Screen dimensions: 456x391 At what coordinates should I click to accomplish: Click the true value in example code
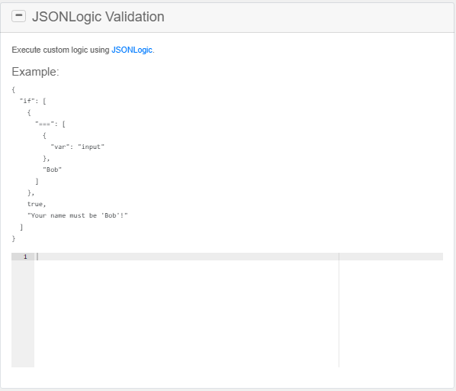[37, 204]
